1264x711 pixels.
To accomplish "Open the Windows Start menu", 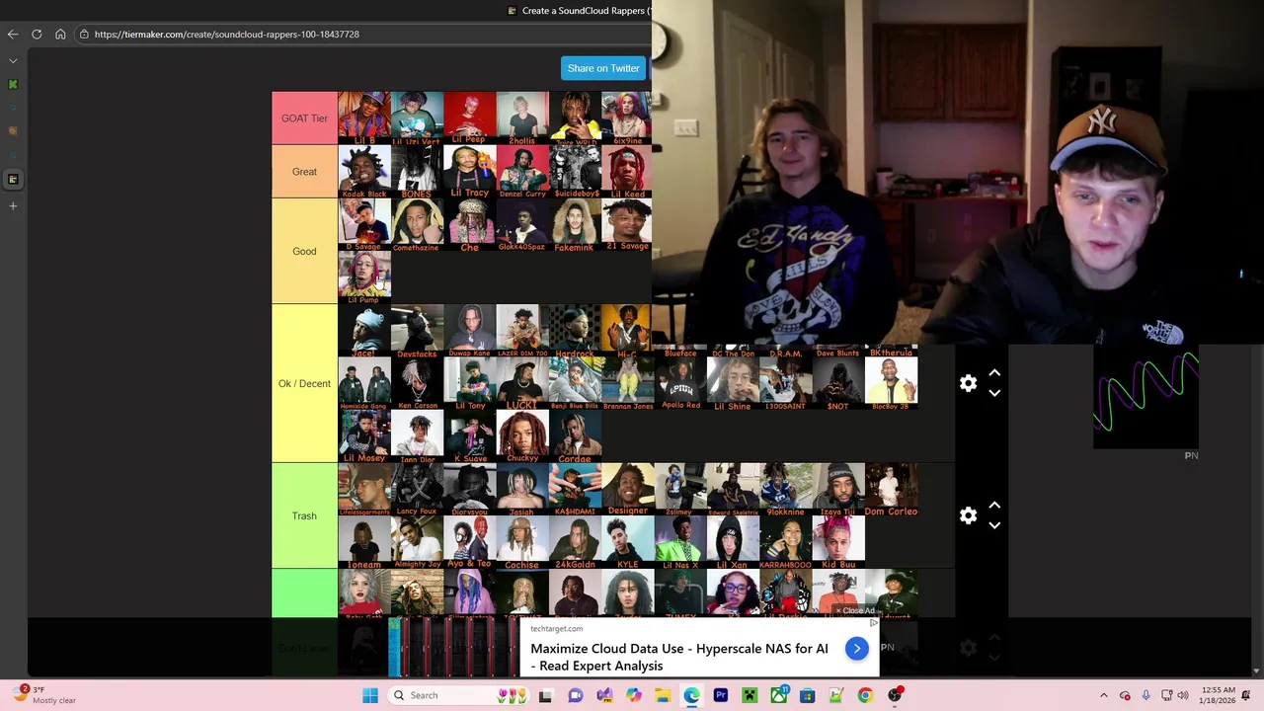I will pos(370,695).
